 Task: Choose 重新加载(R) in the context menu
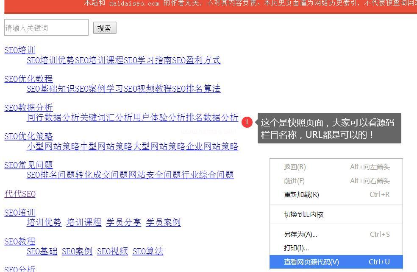point(301,194)
